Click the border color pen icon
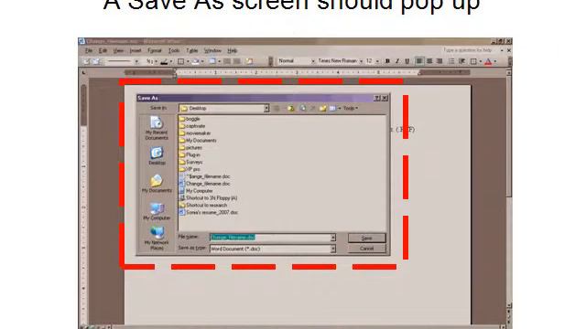The width and height of the screenshot is (586, 329). click(x=164, y=61)
